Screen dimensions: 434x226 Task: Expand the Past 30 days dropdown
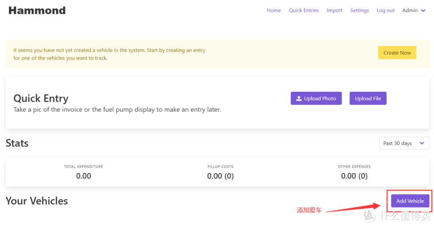403,143
